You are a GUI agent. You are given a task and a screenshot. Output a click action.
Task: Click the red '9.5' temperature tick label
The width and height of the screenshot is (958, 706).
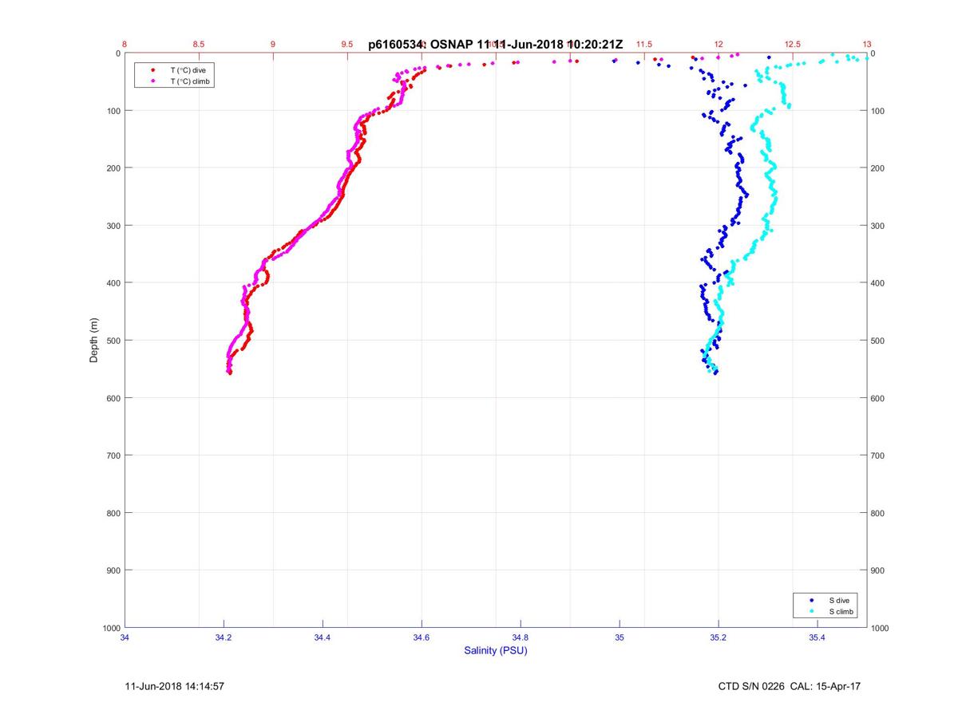pyautogui.click(x=347, y=45)
